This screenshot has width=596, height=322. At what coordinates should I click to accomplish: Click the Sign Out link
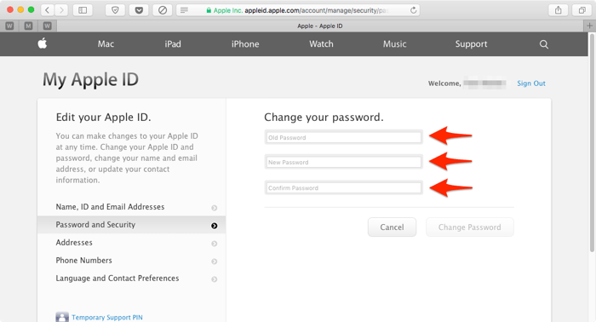(x=531, y=83)
